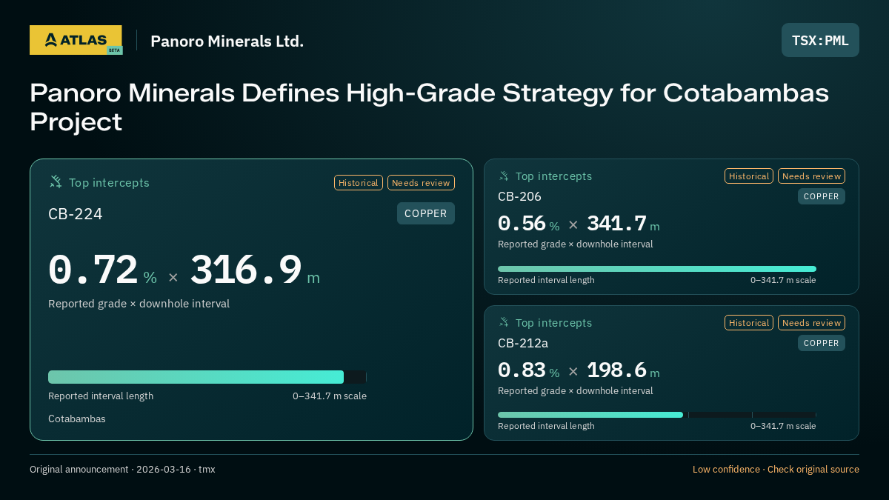
Task: Click the CB-224 hole name
Action: (76, 214)
